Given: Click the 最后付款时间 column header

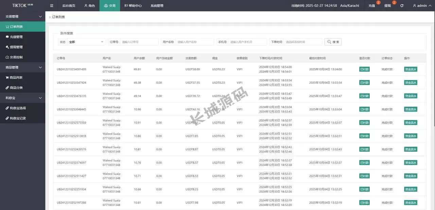Looking at the screenshot, I should [x=317, y=58].
